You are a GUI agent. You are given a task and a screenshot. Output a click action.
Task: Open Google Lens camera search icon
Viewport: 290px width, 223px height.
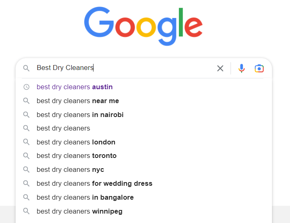tap(259, 68)
